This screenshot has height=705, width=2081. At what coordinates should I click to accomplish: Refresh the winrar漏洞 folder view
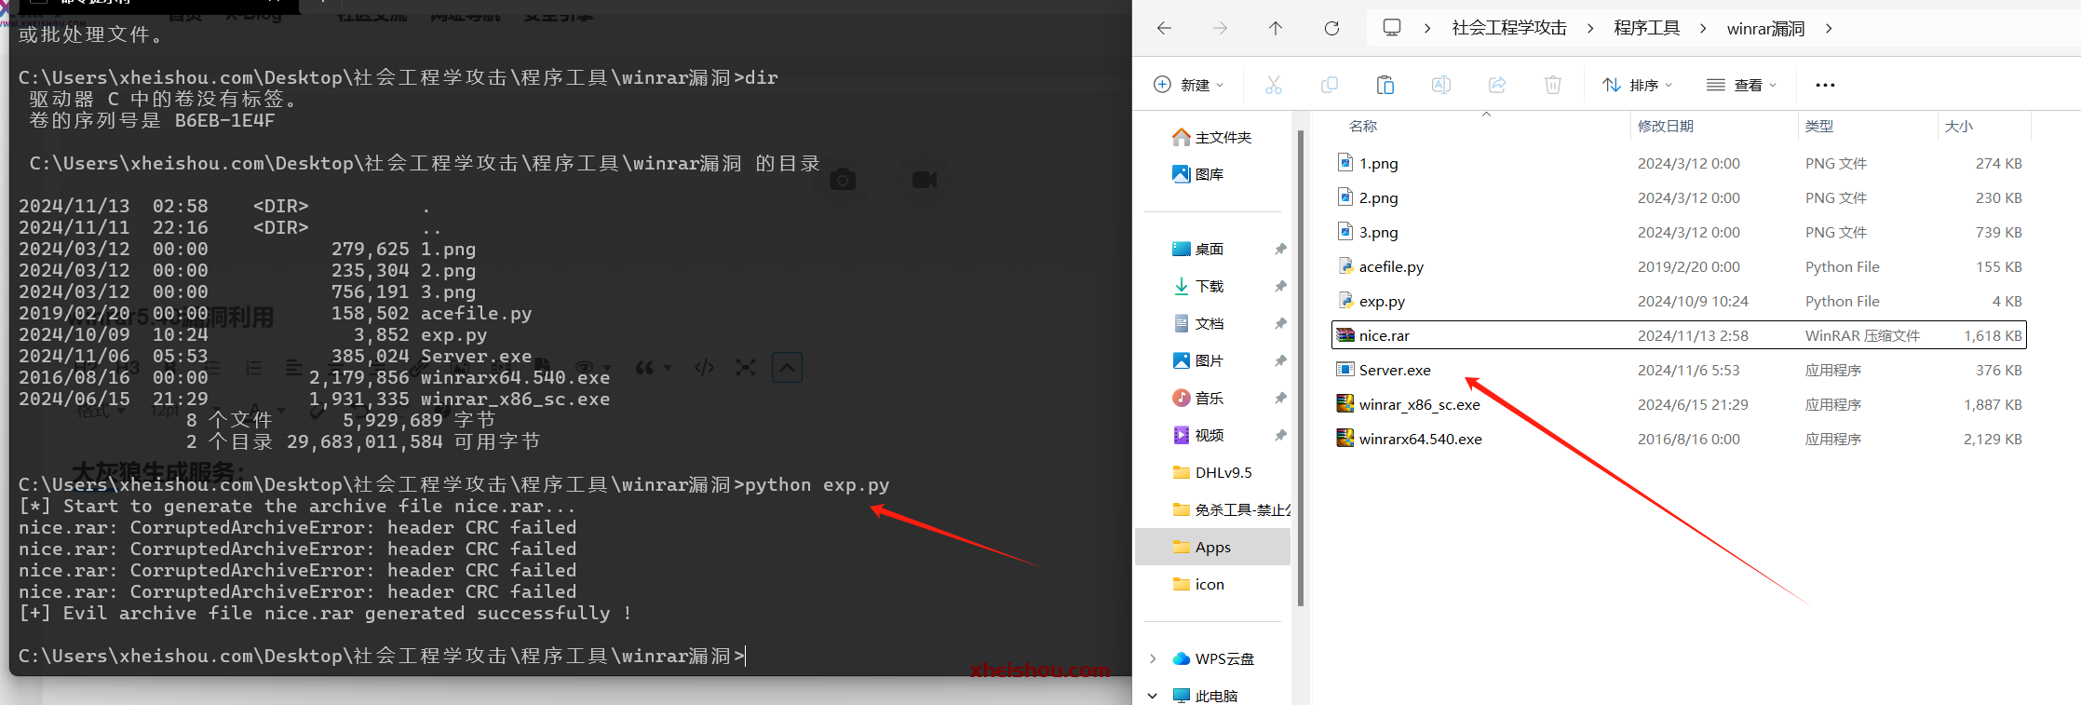[x=1331, y=28]
